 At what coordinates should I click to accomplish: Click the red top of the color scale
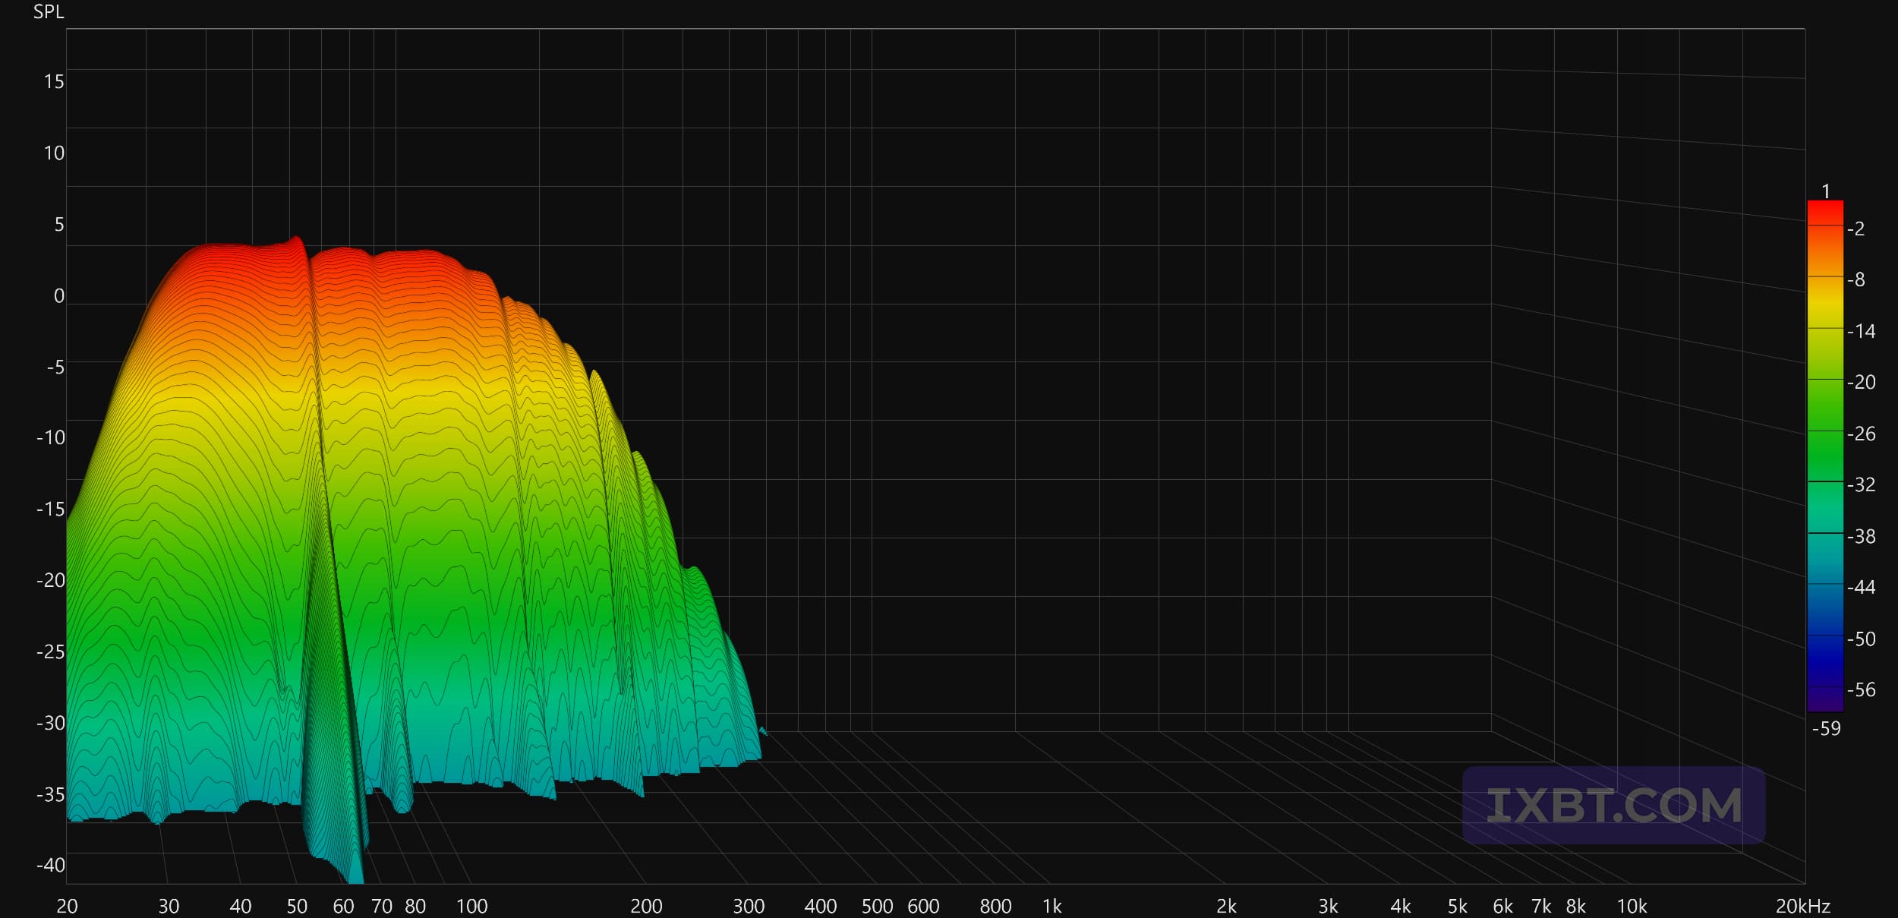click(x=1825, y=209)
